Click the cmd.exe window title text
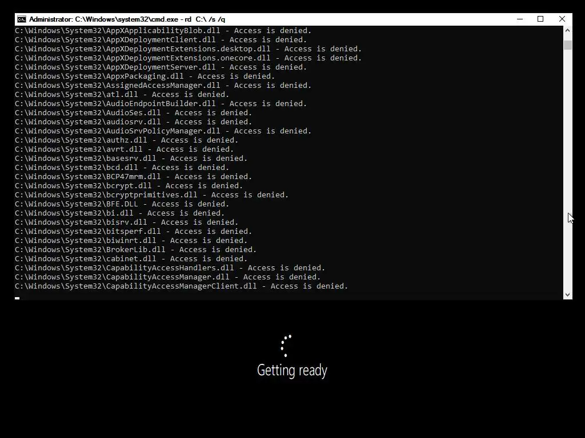This screenshot has width=585, height=438. pyautogui.click(x=127, y=19)
